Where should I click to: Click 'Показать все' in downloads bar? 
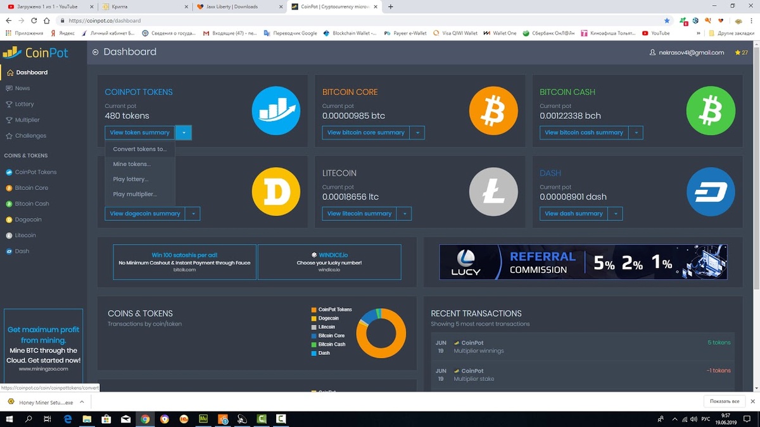725,402
